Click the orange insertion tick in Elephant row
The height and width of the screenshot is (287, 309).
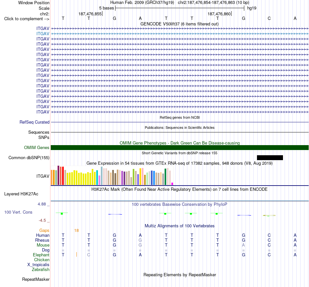pyautogui.click(x=76, y=255)
